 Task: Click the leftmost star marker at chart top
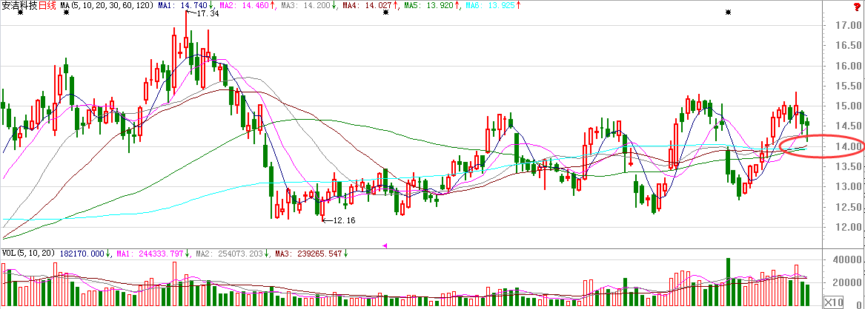(x=20, y=13)
